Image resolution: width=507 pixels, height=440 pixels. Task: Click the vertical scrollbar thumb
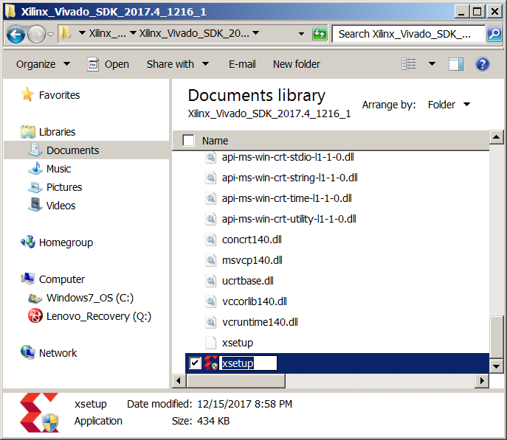[496, 337]
